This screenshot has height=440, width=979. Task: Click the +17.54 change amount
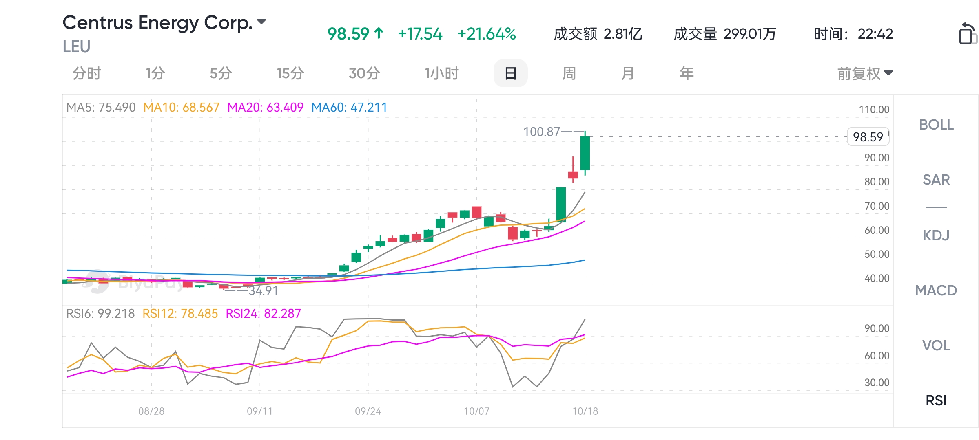click(420, 34)
